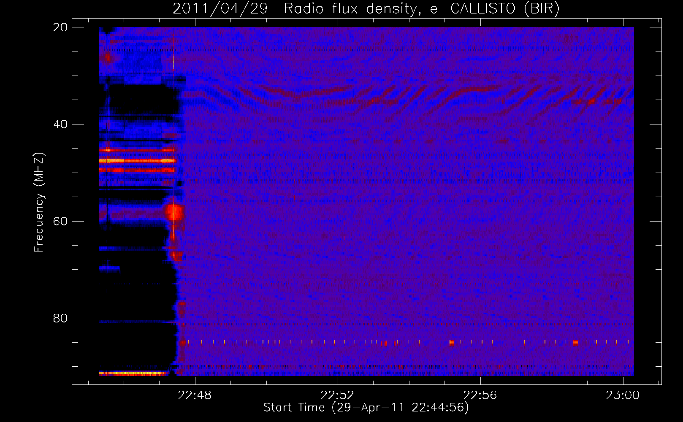Click the yellow-red band at the spectrogram bottom left
Screen dimensions: 683x422
[134, 373]
